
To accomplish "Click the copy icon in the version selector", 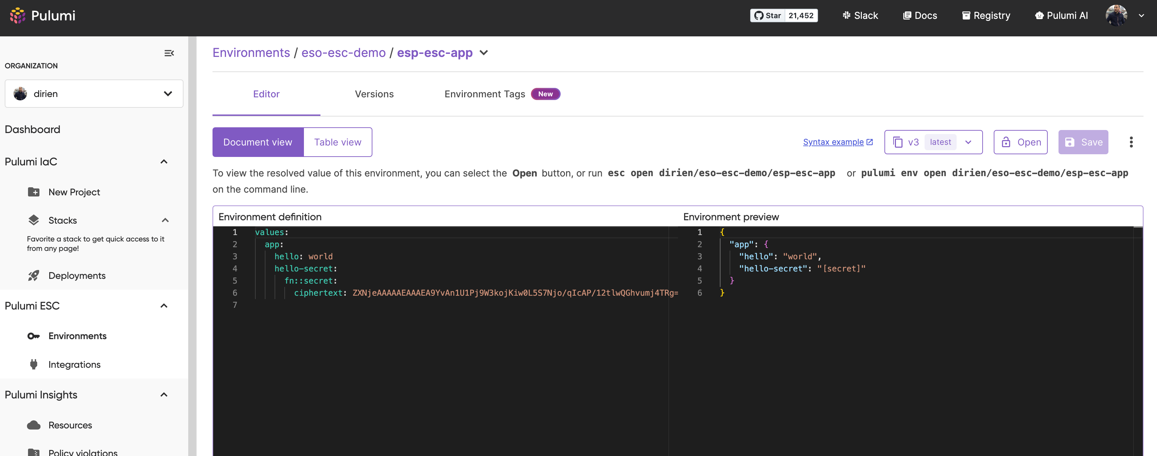I will 897,142.
